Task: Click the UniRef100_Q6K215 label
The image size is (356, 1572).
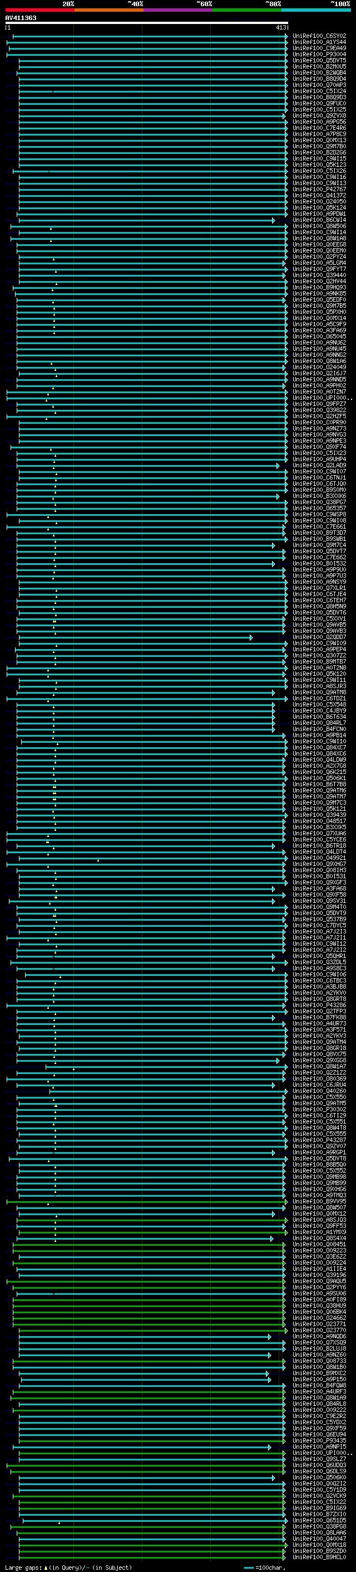Action: [x=319, y=772]
